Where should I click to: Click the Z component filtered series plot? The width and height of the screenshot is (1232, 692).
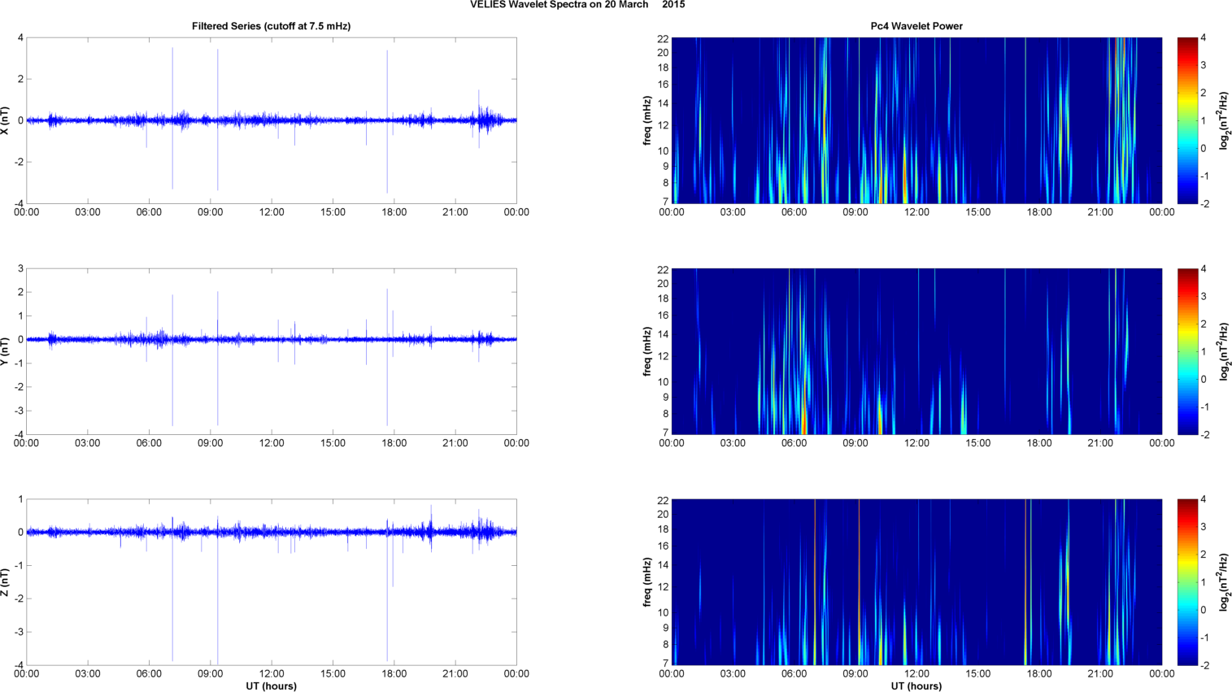tap(271, 582)
